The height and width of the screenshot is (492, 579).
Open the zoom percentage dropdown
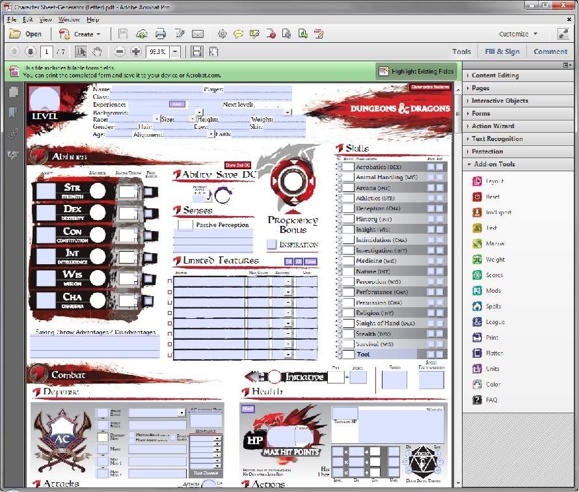click(176, 51)
